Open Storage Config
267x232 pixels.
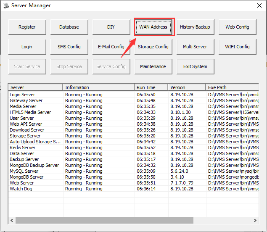click(x=153, y=47)
